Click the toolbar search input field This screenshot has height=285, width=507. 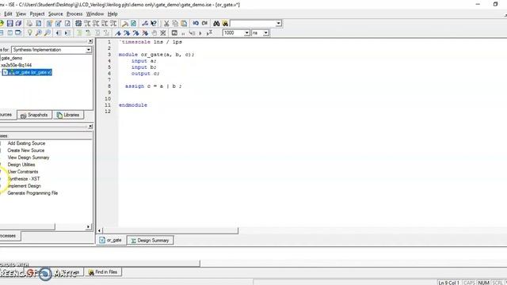[x=253, y=23]
